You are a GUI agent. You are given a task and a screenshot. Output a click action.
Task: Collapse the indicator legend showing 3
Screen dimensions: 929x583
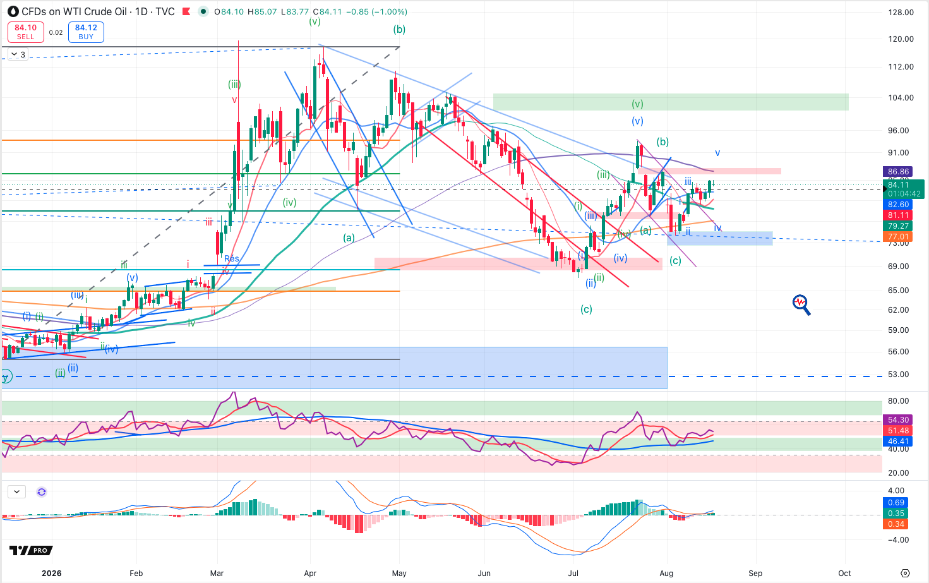pos(18,54)
